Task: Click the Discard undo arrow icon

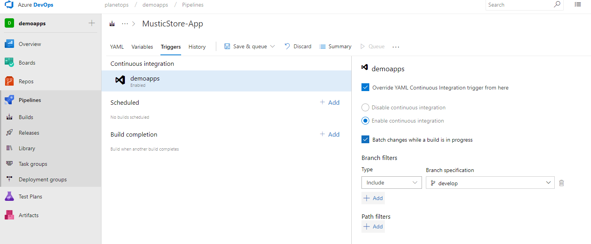Action: coord(287,46)
